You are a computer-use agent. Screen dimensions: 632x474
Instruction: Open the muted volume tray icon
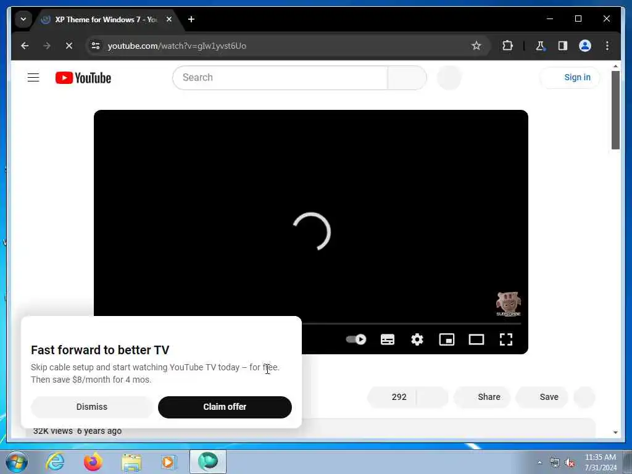(570, 463)
